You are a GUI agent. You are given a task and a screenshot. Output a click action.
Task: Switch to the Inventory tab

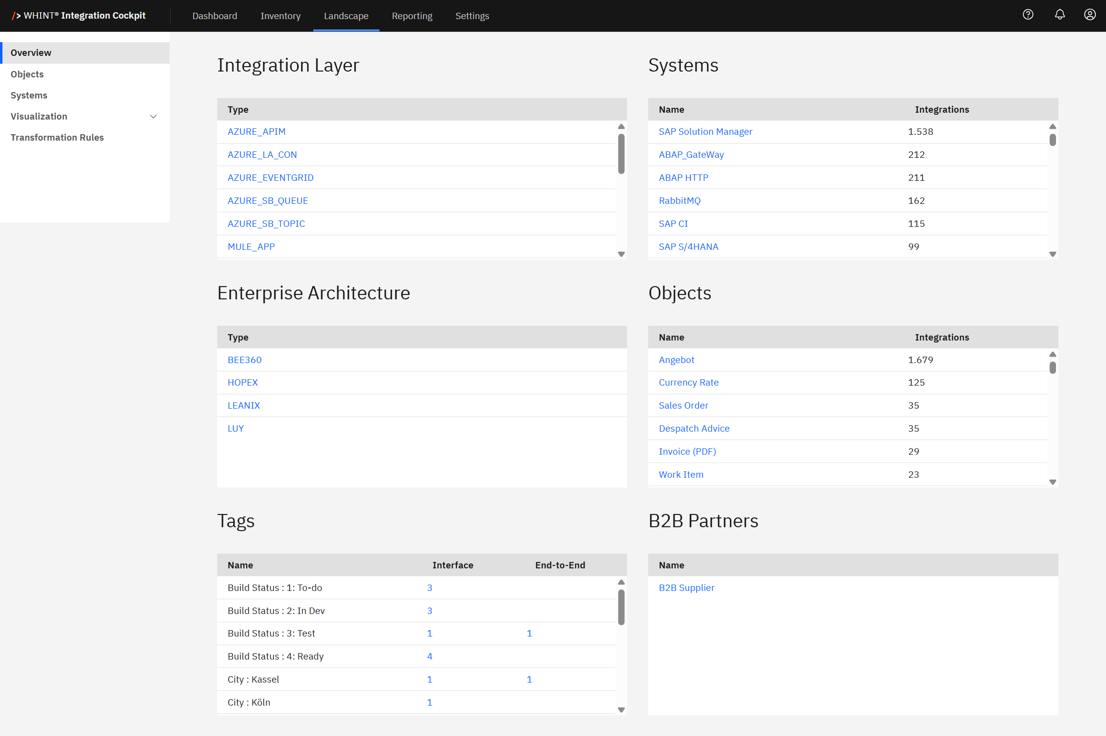coord(280,16)
